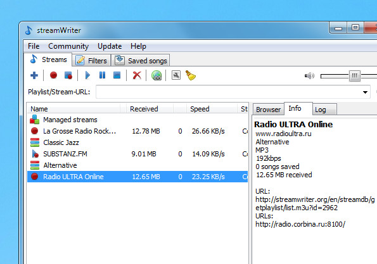Screen dimensions: 377x264
Task: Maximize the streamWriter window
Action: pos(355,28)
